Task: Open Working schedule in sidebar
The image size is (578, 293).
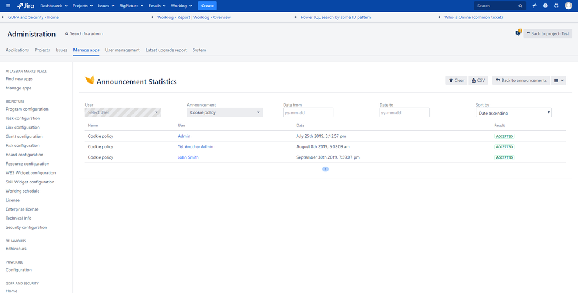Action: [23, 191]
